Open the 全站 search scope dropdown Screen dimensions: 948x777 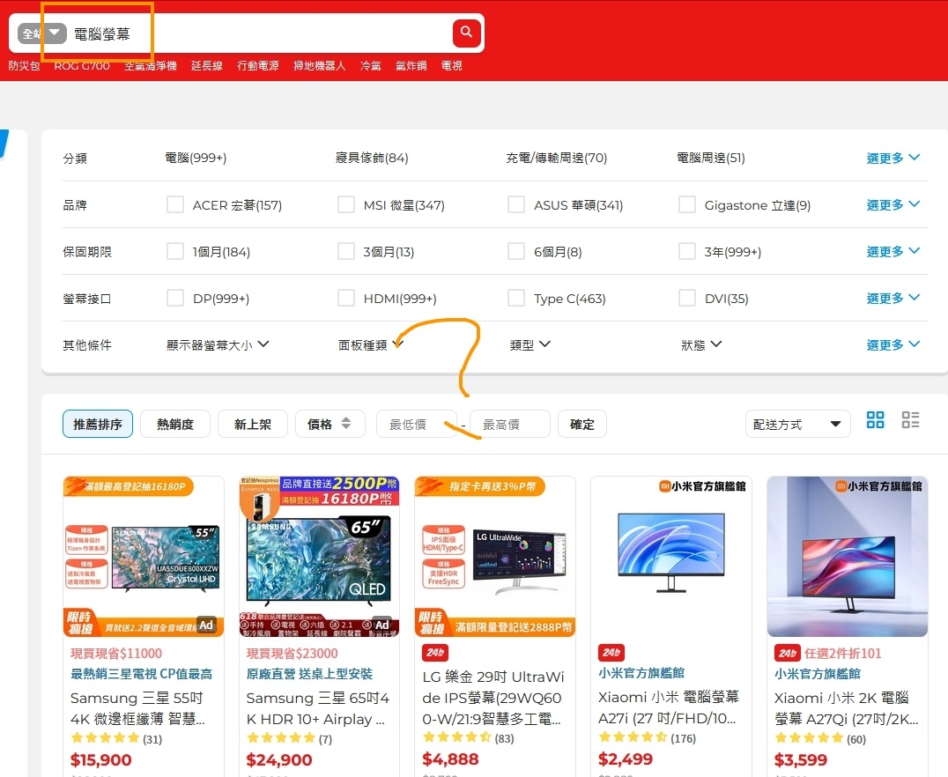(x=41, y=33)
